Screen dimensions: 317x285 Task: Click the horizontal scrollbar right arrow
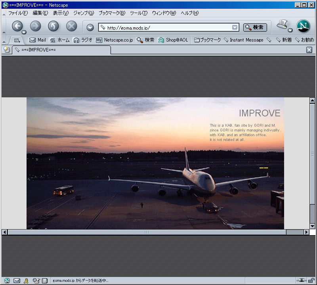(x=306, y=232)
